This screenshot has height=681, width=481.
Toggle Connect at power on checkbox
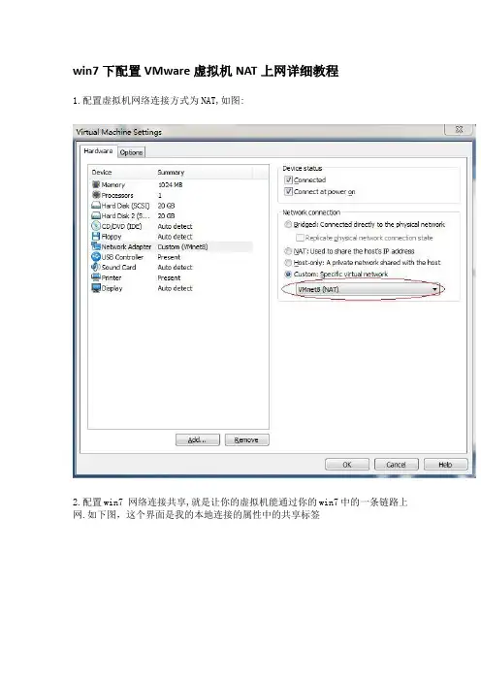[288, 191]
